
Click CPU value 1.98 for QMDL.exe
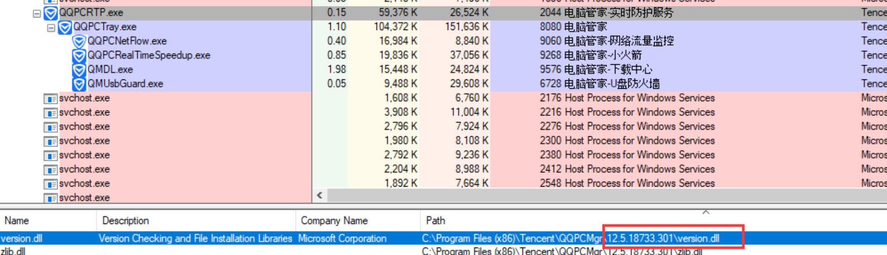pos(336,70)
